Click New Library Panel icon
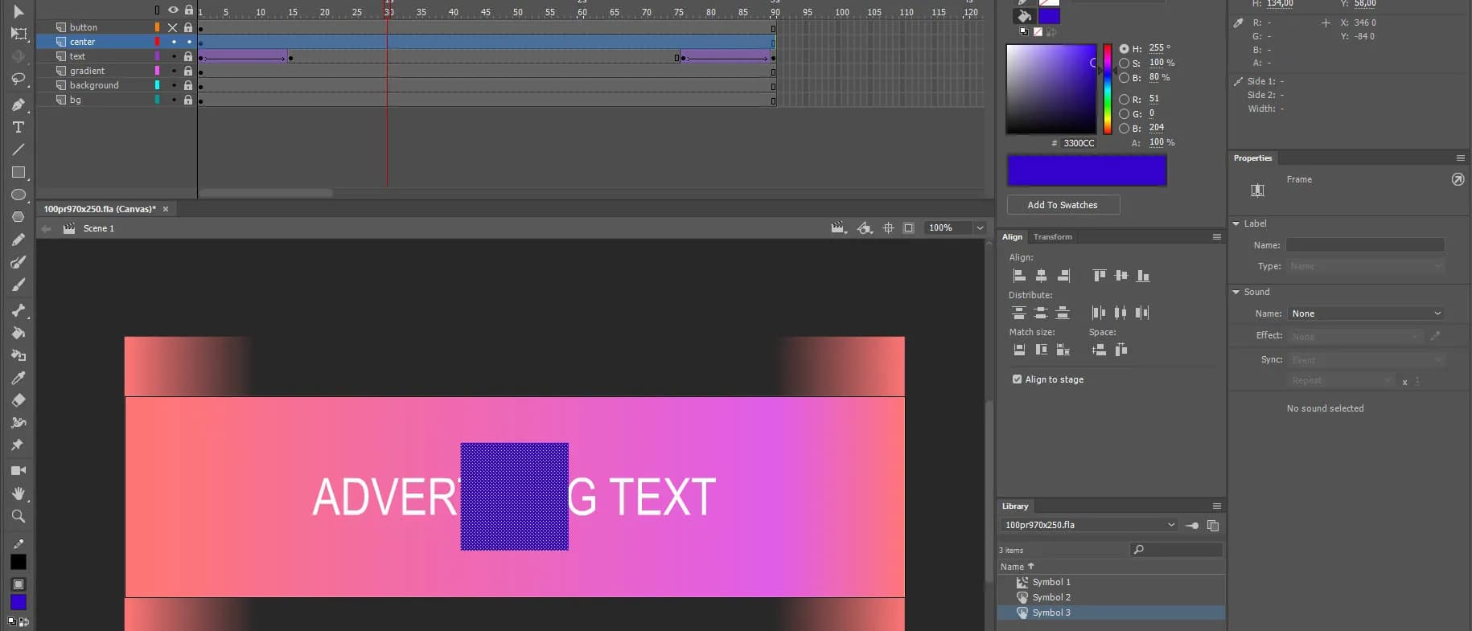 click(1213, 526)
